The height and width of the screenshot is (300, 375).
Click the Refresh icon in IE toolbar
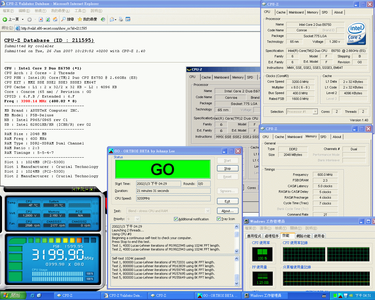pos(48,19)
